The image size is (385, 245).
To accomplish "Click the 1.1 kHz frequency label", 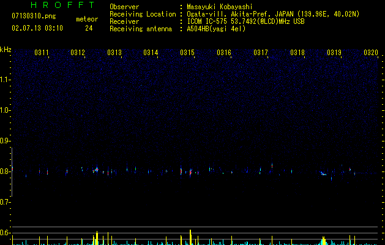I will 5,80.
